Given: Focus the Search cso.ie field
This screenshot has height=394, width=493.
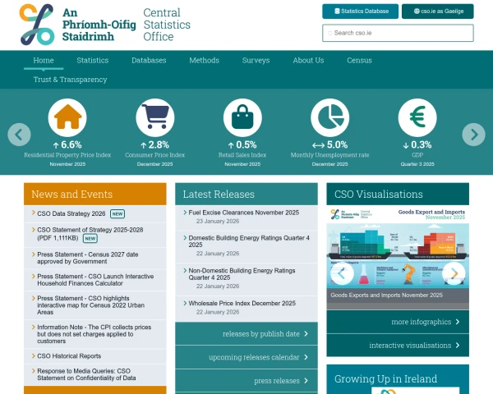Looking at the screenshot, I should pyautogui.click(x=398, y=33).
